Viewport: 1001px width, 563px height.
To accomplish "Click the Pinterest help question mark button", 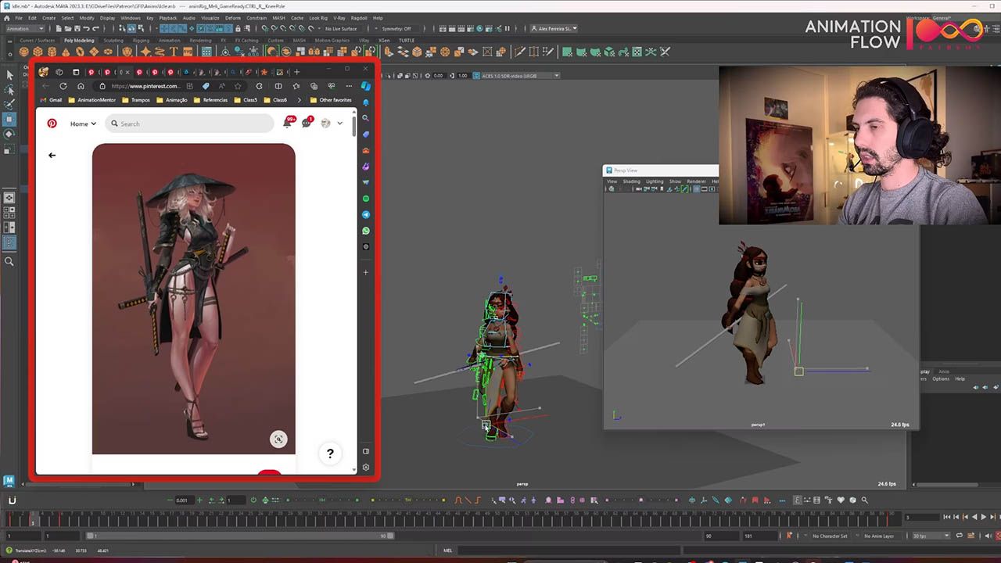I will pyautogui.click(x=330, y=454).
